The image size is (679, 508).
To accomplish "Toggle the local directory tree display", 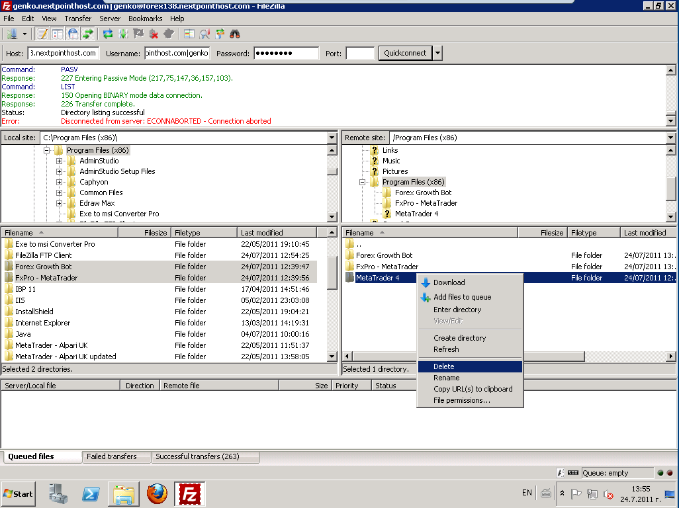I will click(57, 34).
